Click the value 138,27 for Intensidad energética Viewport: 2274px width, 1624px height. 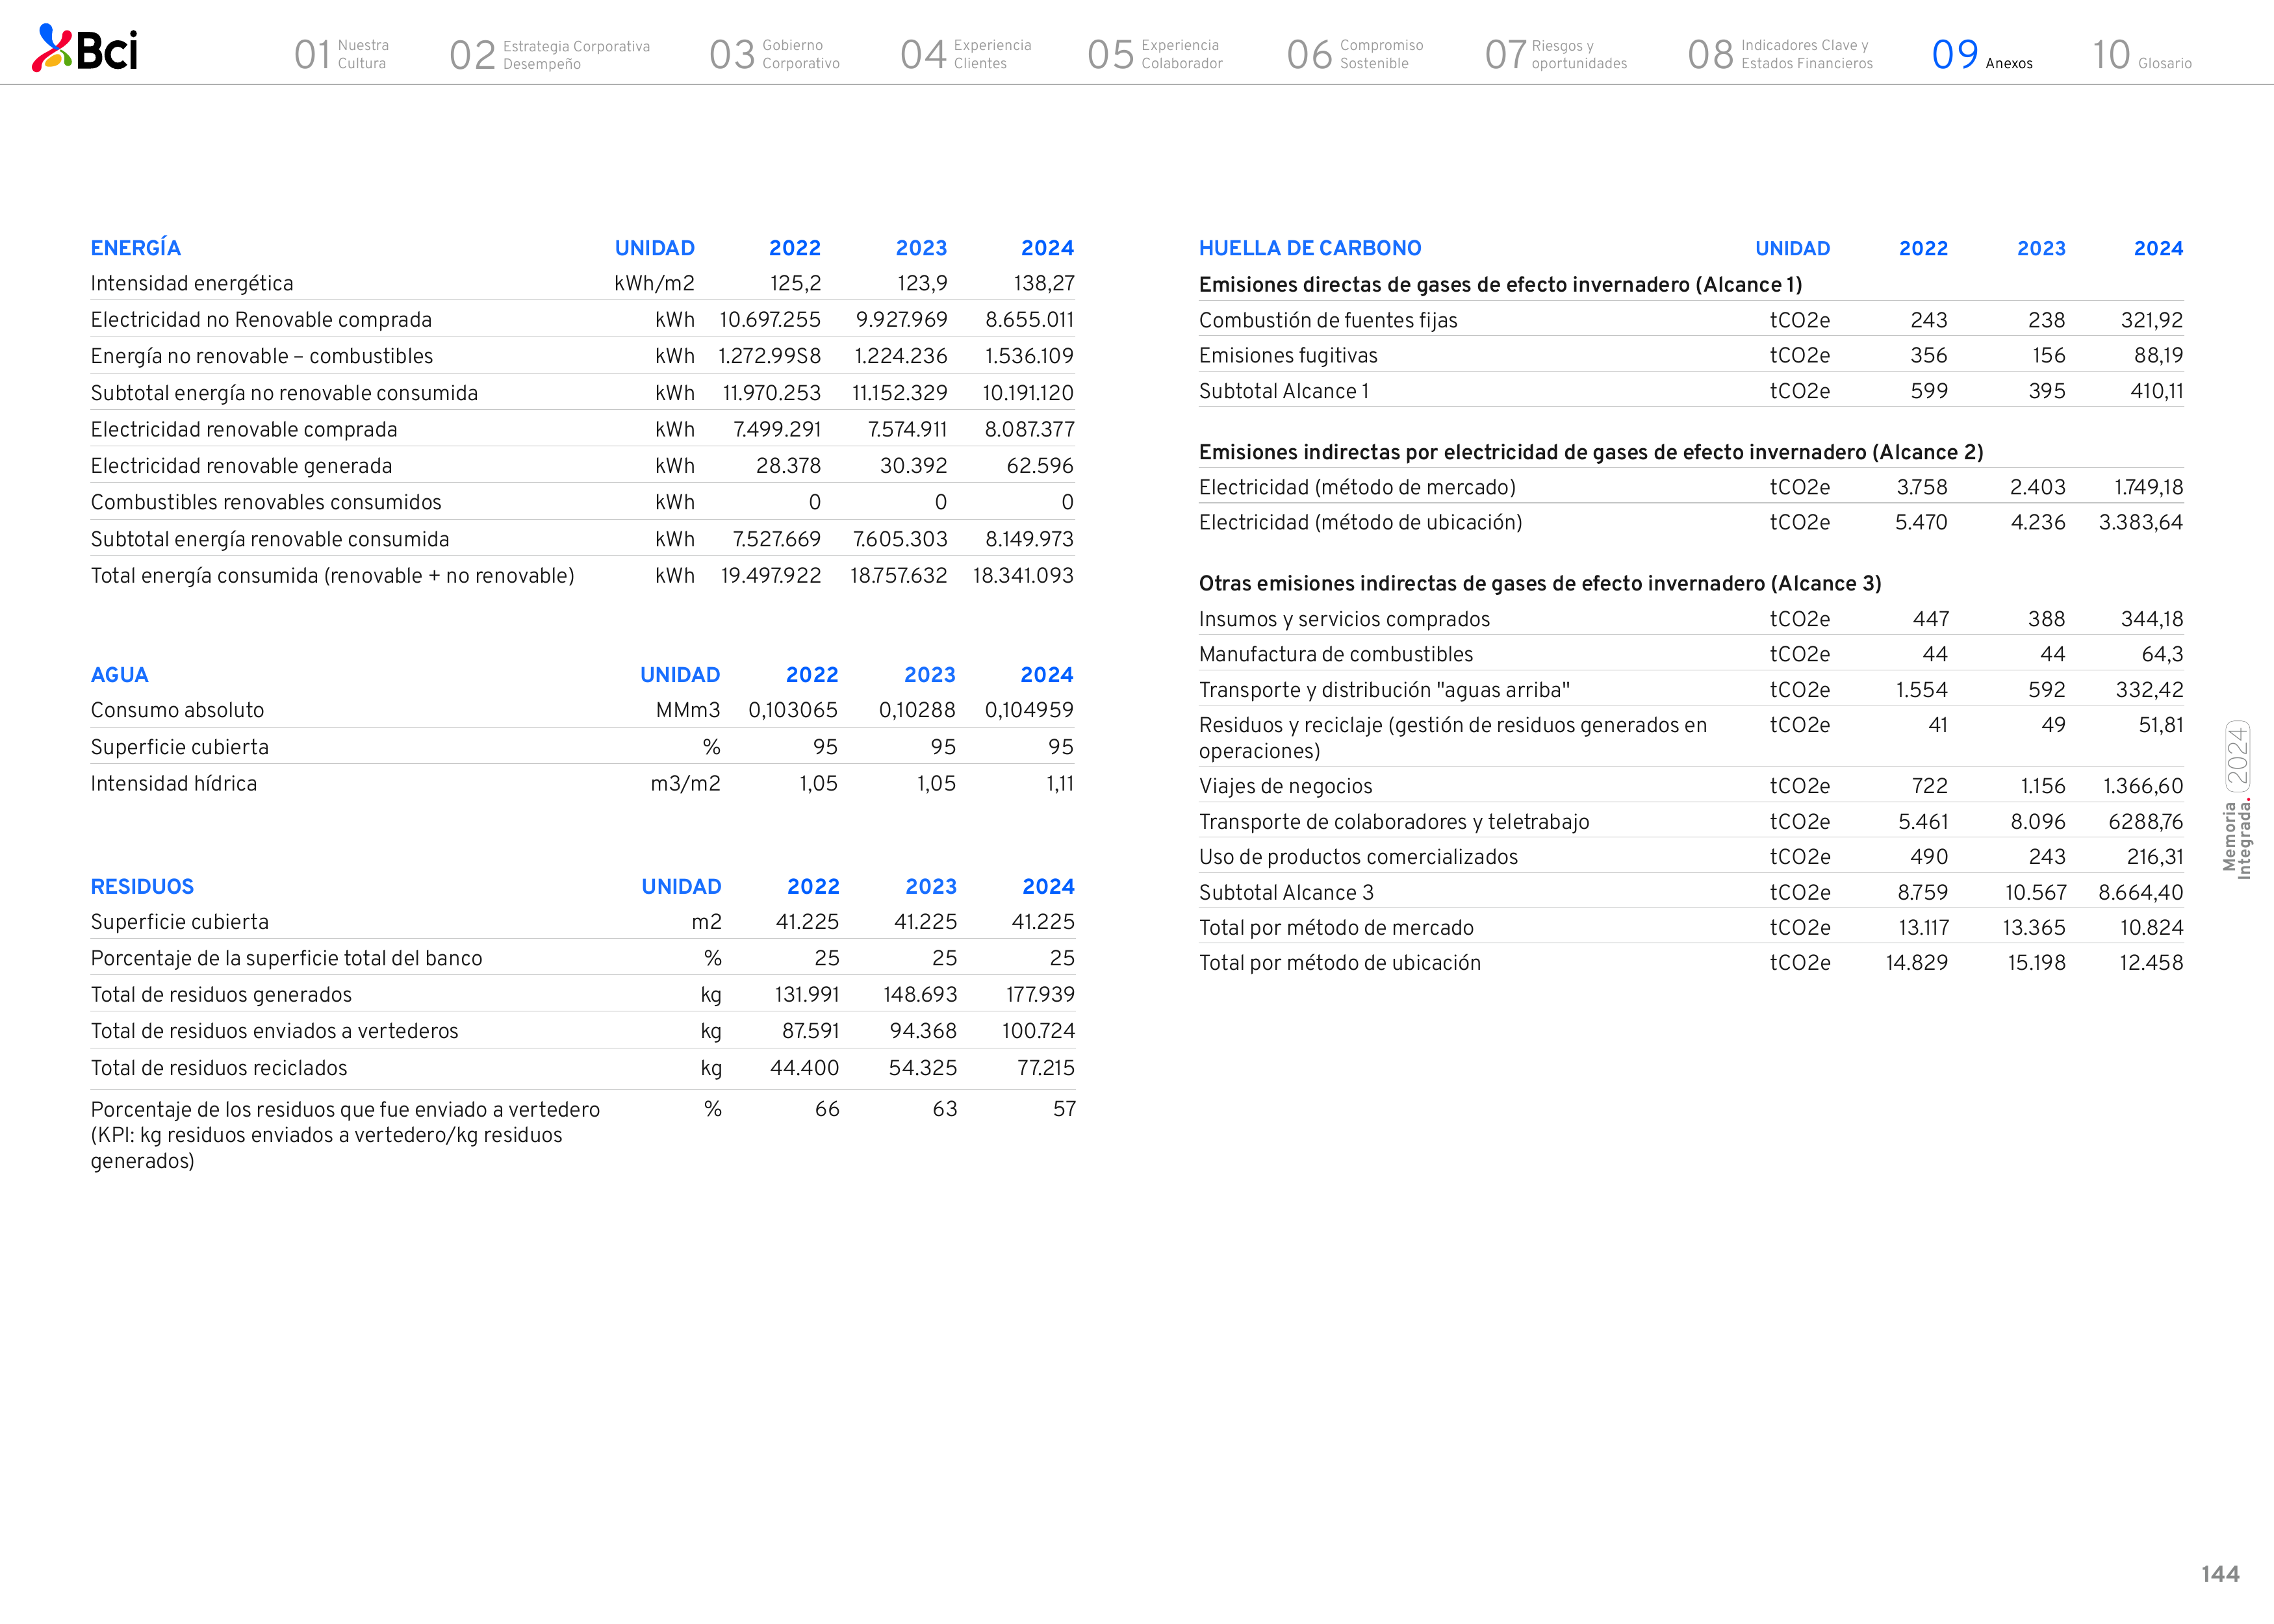(x=1044, y=284)
